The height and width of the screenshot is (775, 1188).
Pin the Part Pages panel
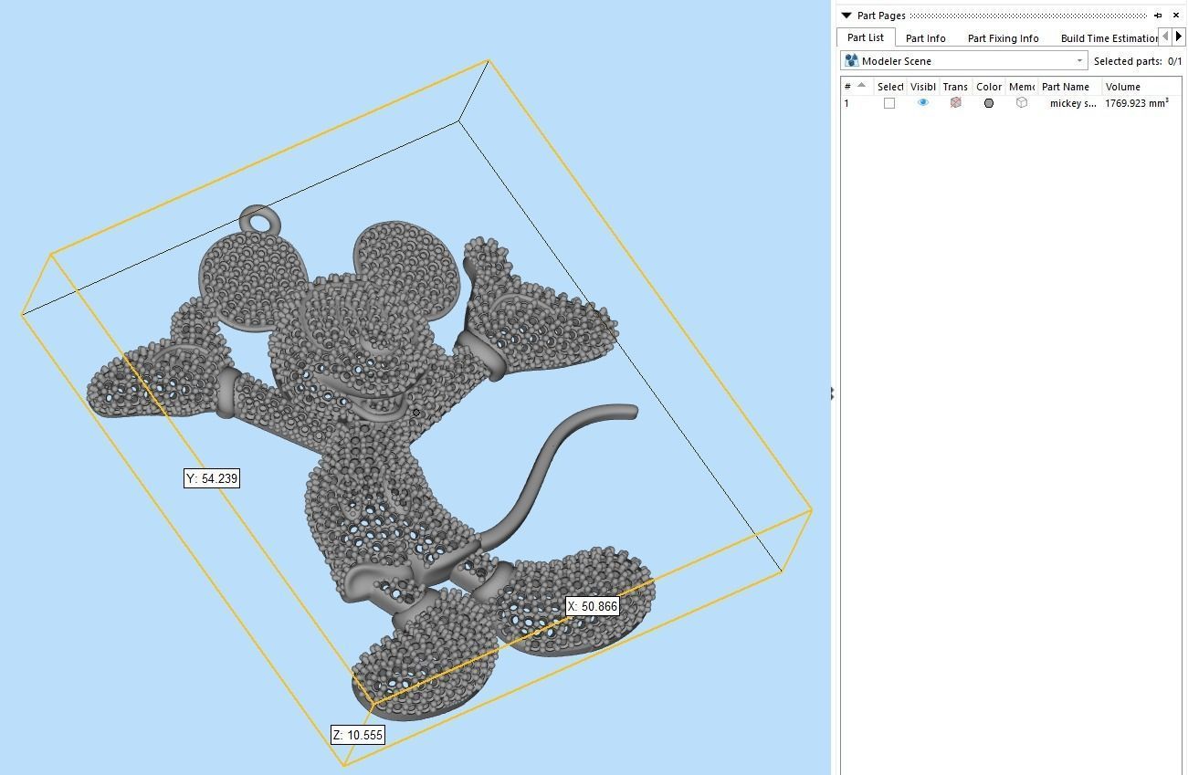pos(1158,16)
